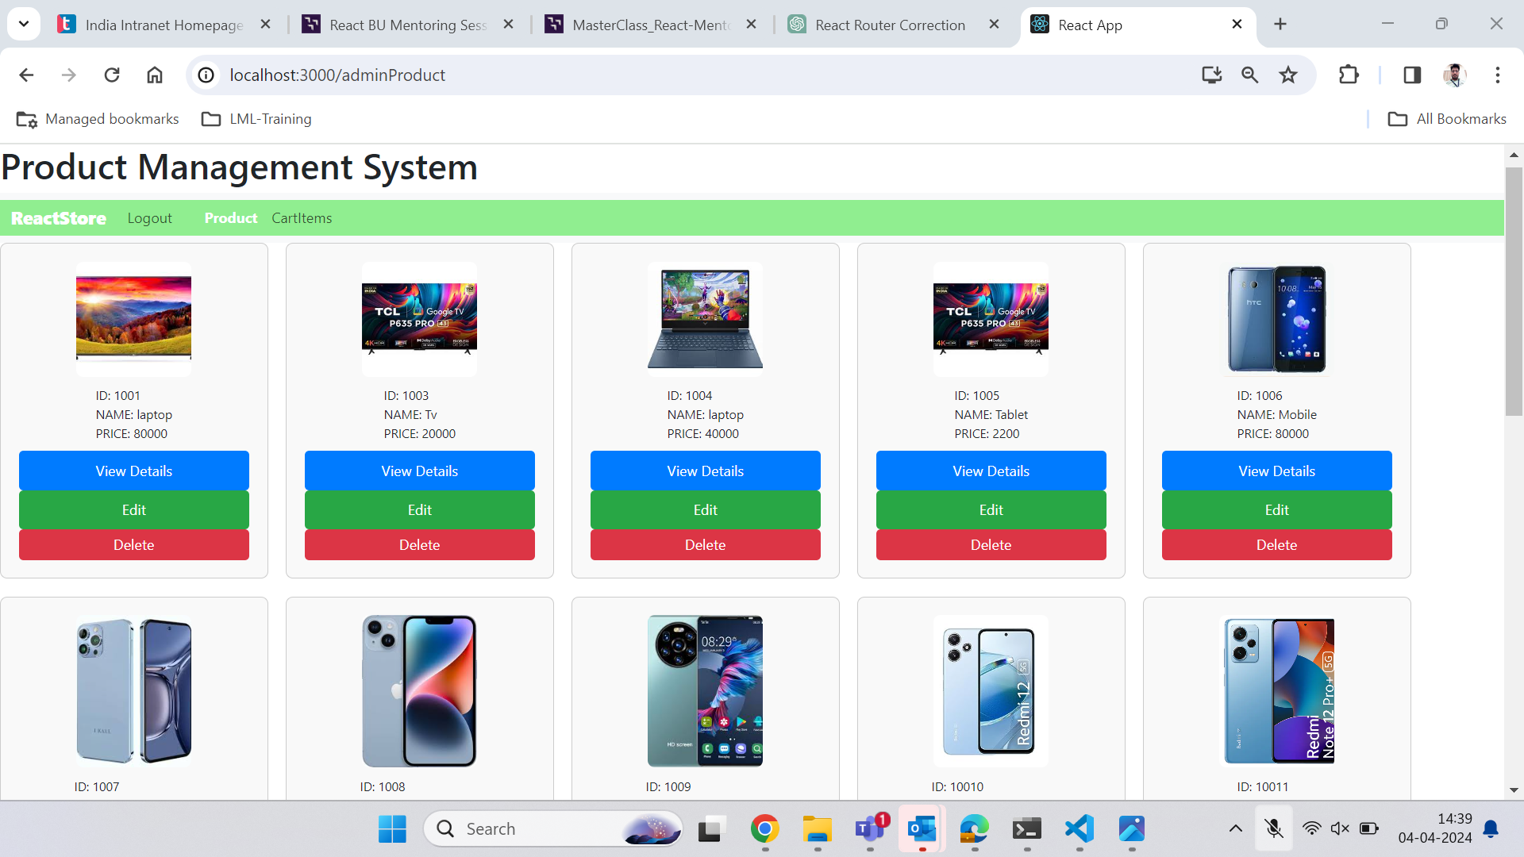Expand browser extensions dropdown
The image size is (1524, 857).
pos(1349,75)
